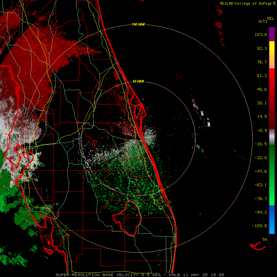277x277 pixels.
Task: Click the -47.6 legend value
Action: coord(261,171)
